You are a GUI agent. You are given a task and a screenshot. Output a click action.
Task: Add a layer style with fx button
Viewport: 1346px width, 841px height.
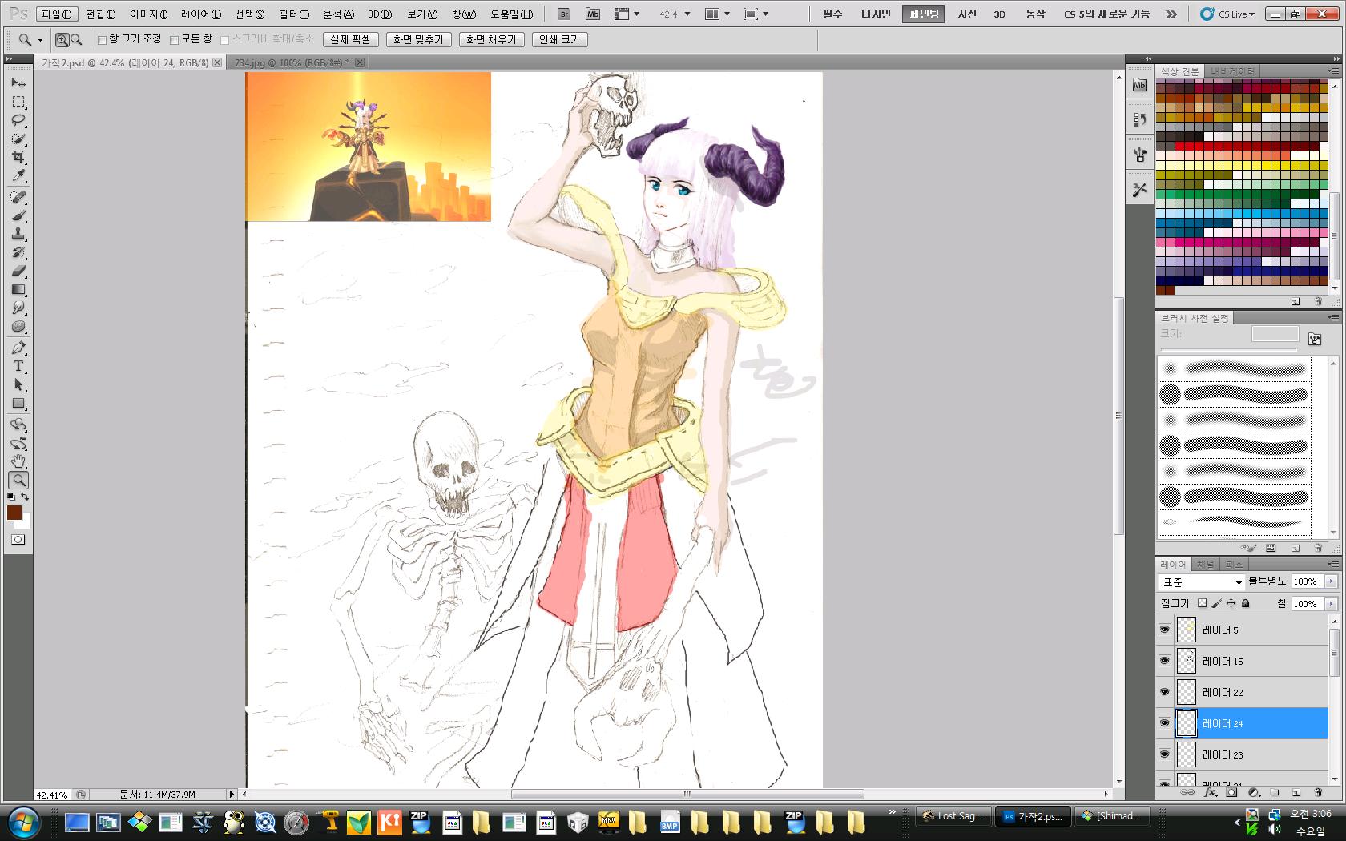coord(1210,793)
